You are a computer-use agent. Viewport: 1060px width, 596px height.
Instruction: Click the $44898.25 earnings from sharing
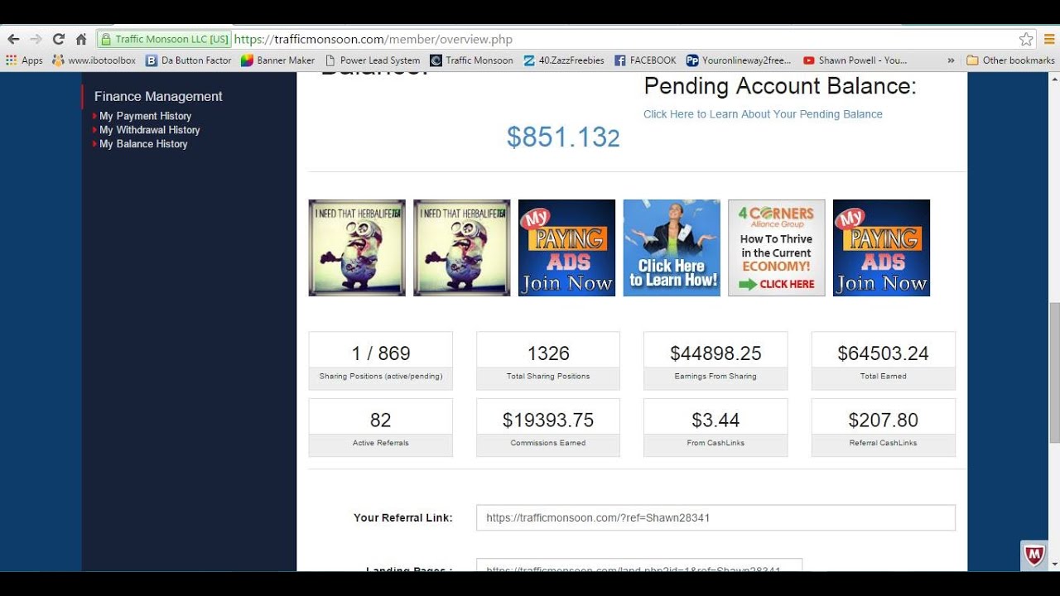(715, 353)
